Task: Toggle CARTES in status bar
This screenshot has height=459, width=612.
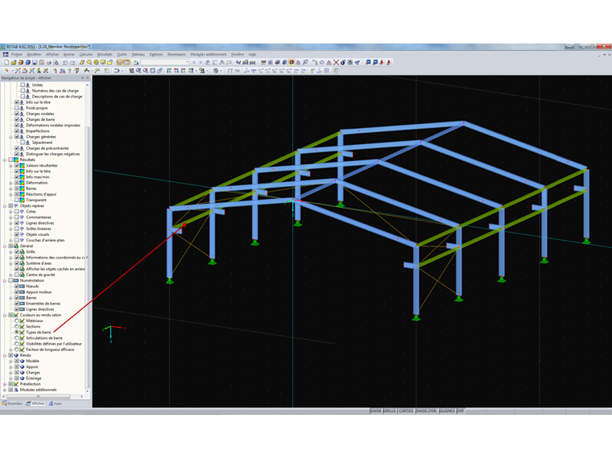Action: (406, 411)
